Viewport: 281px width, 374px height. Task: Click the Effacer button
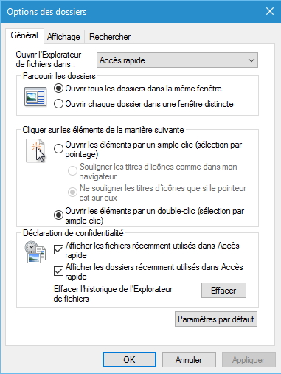(x=223, y=291)
